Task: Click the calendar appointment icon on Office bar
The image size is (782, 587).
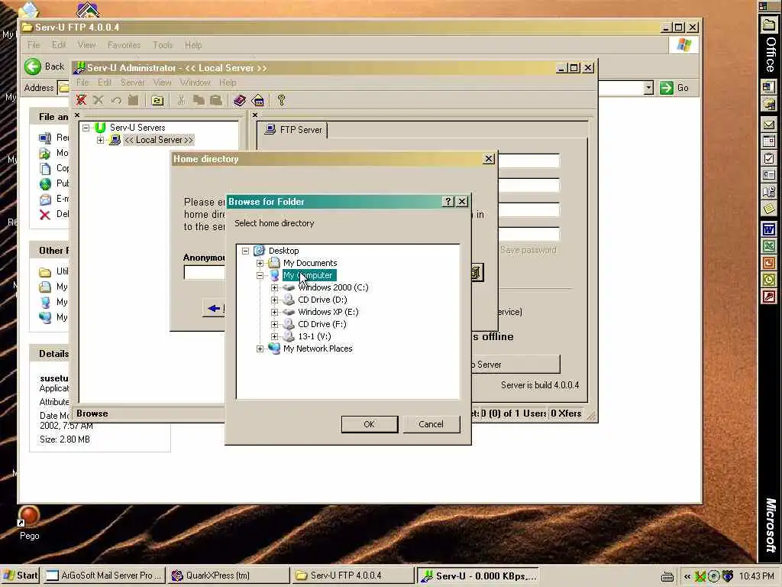Action: [x=768, y=141]
